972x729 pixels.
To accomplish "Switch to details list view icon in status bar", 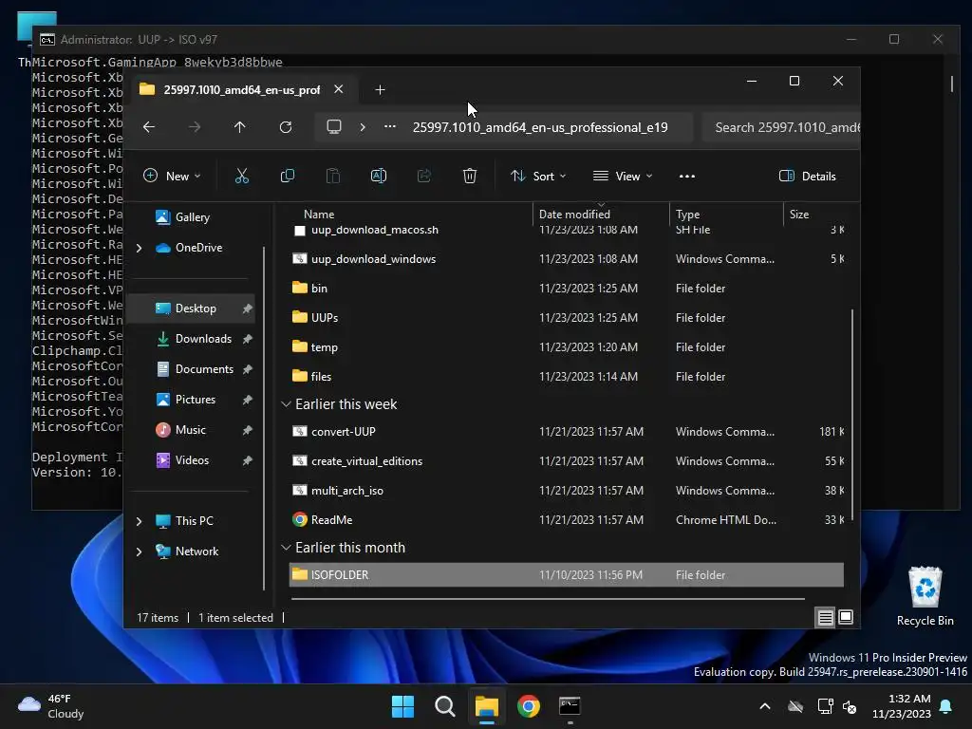I will click(x=825, y=617).
